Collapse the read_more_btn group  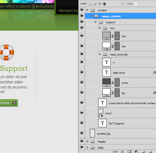pos(100,54)
